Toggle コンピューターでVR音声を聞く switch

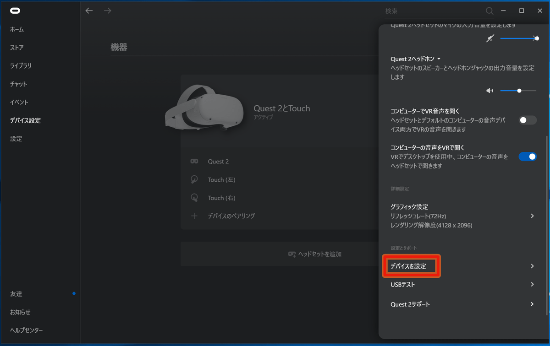coord(528,120)
